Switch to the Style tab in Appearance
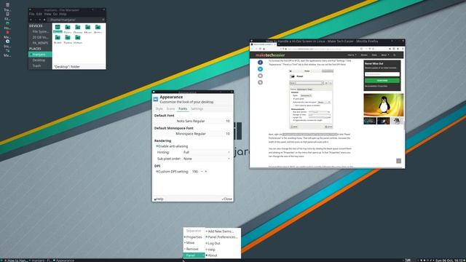Image resolution: width=466 pixels, height=262 pixels. pos(159,108)
